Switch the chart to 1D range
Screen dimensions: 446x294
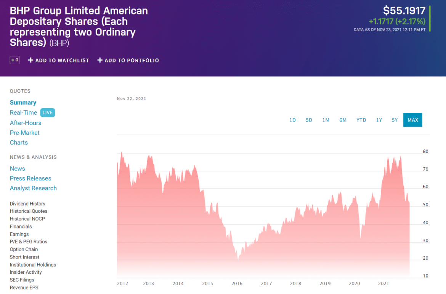293,120
